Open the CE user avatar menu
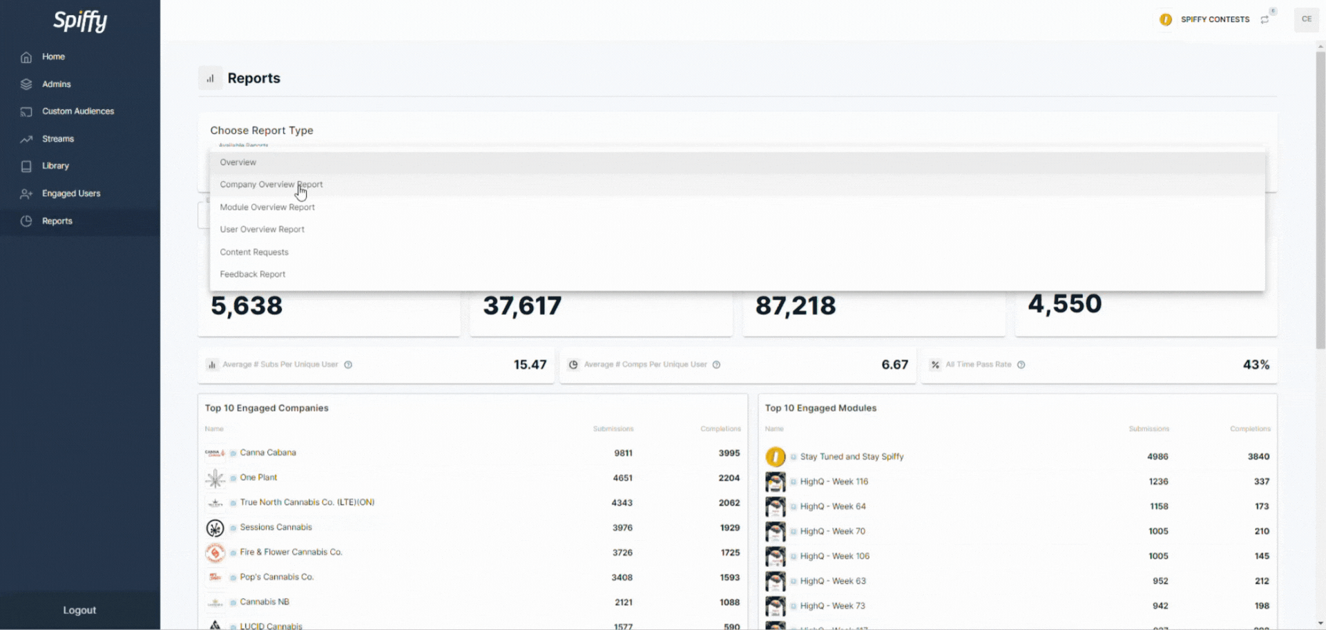 pos(1306,19)
